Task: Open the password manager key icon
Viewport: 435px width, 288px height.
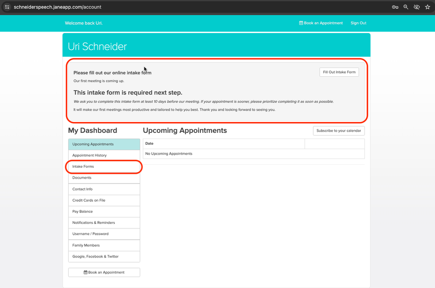Action: pyautogui.click(x=395, y=7)
